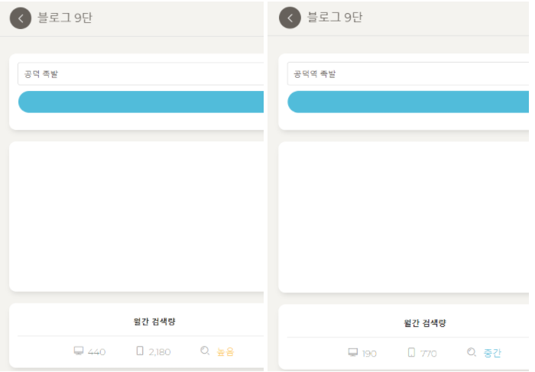Screen dimensions: 535x372
Task: Click the empty white card in left panel
Action: [137, 216]
